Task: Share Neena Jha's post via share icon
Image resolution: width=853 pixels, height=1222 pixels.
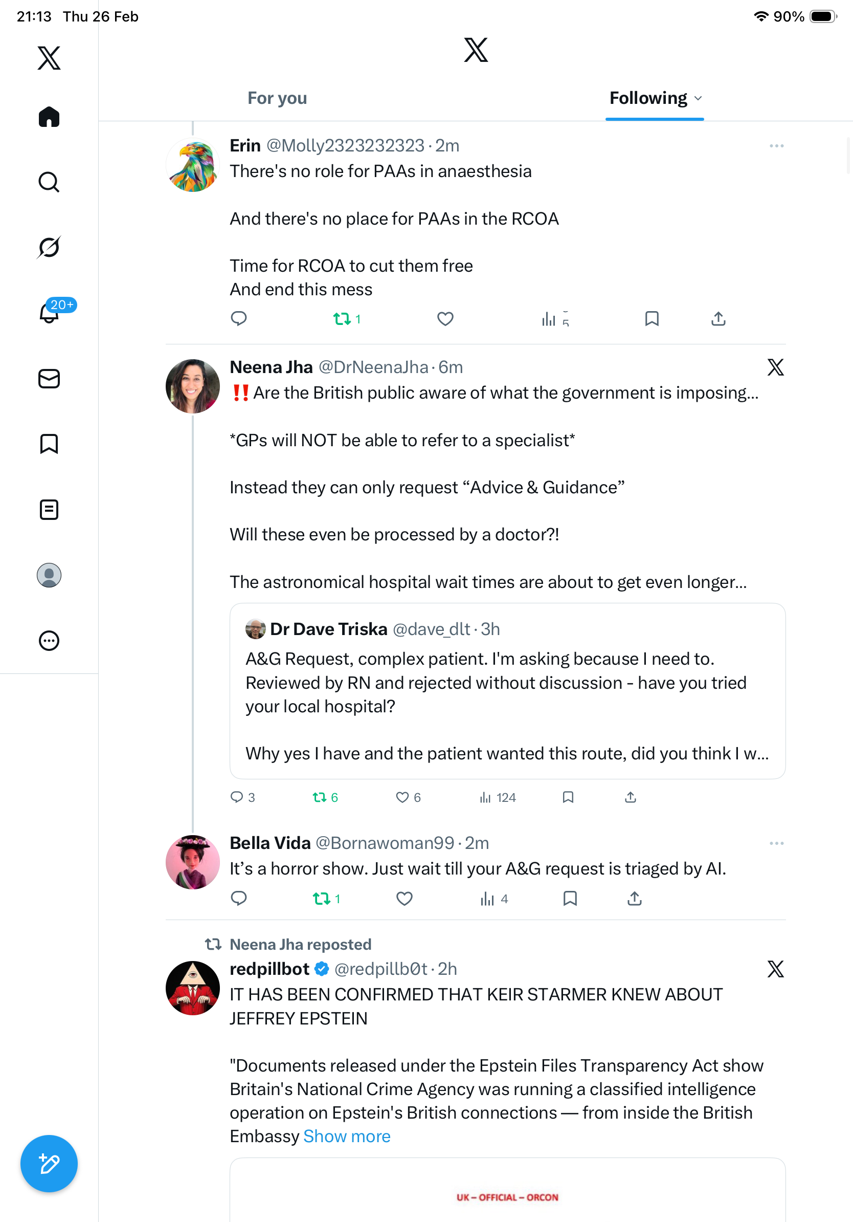Action: click(630, 797)
